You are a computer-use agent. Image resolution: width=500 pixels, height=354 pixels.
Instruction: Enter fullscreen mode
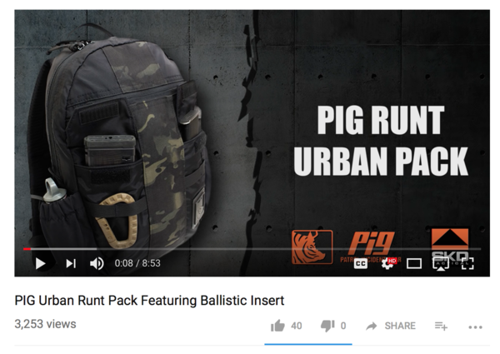coord(467,264)
